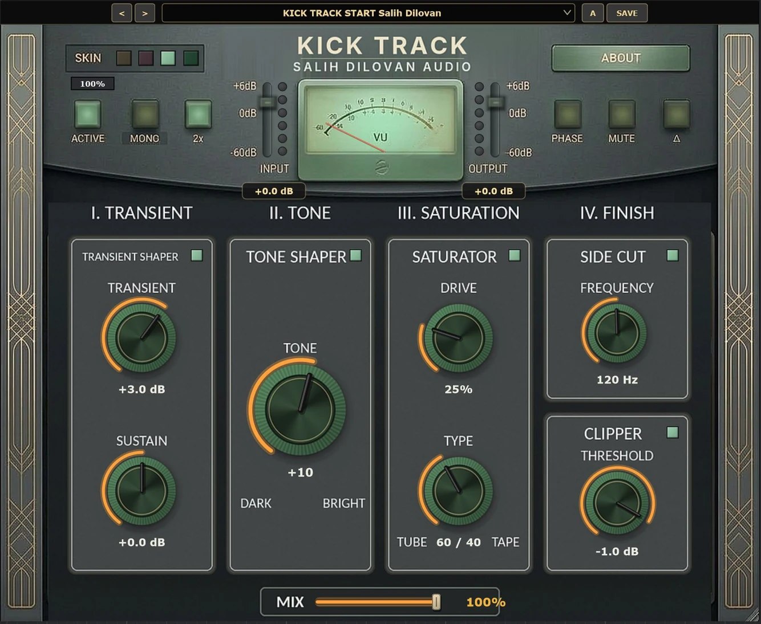The width and height of the screenshot is (761, 624).
Task: Click the MIX slider handle
Action: click(x=436, y=602)
